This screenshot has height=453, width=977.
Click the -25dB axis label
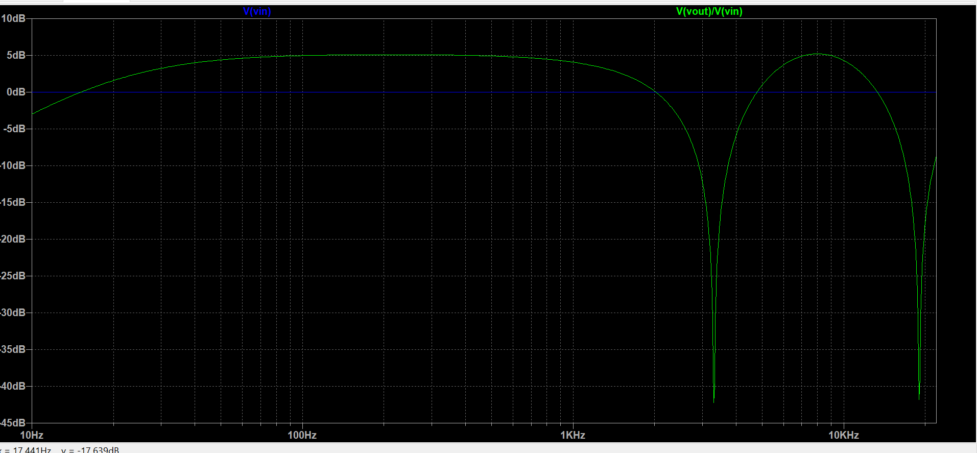[13, 276]
